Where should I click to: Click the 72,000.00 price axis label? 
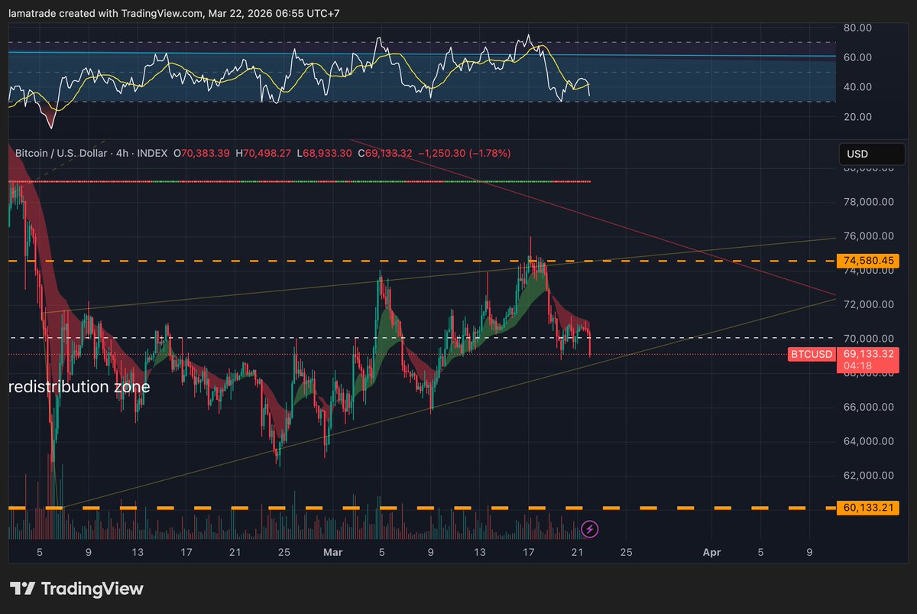coord(869,304)
